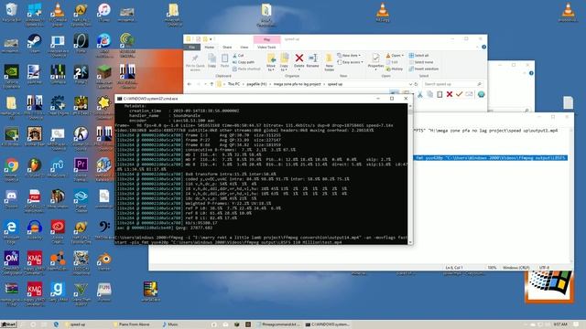This screenshot has width=586, height=329.
Task: Open the Garry's Mod desktop icon
Action: [58, 292]
